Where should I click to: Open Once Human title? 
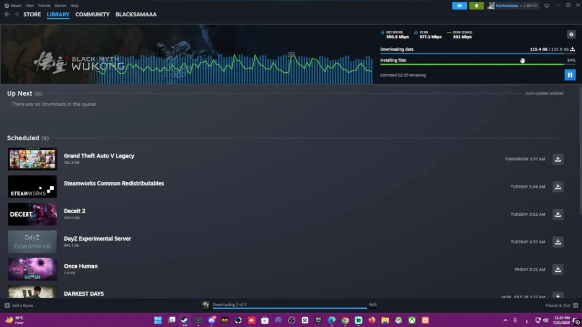tap(81, 266)
